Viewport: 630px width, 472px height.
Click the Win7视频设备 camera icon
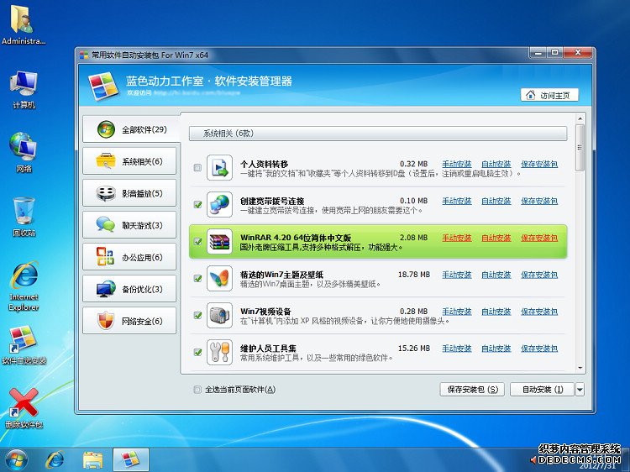[x=220, y=315]
